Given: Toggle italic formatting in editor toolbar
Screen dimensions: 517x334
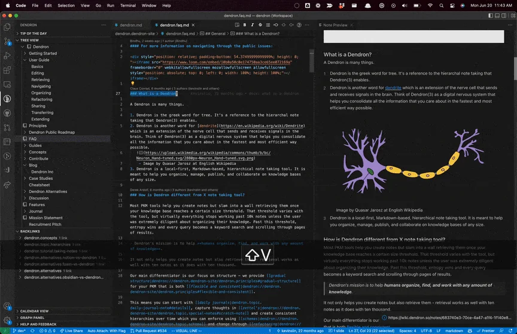Looking at the screenshot, I should (x=253, y=25).
